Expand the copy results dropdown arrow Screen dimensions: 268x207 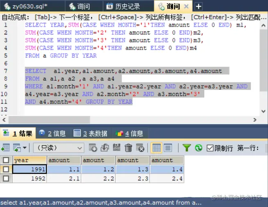[25, 148]
